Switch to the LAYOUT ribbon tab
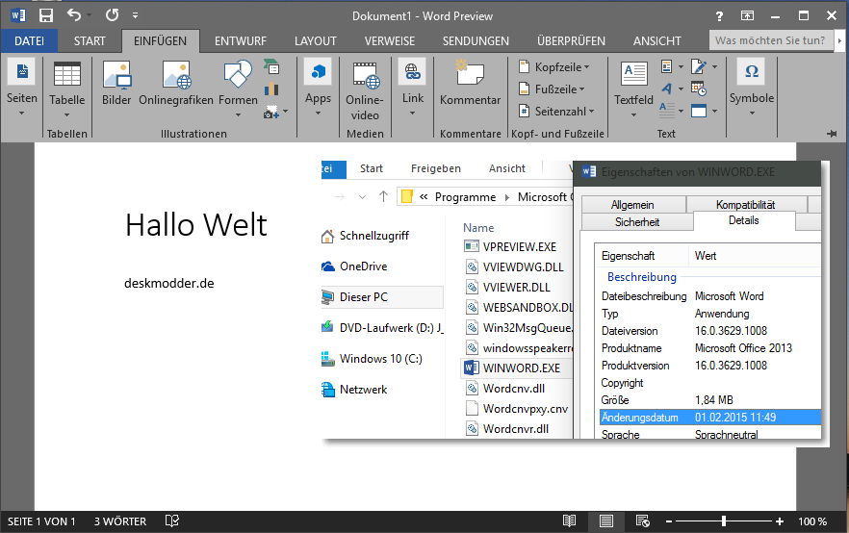The width and height of the screenshot is (849, 533). tap(315, 41)
